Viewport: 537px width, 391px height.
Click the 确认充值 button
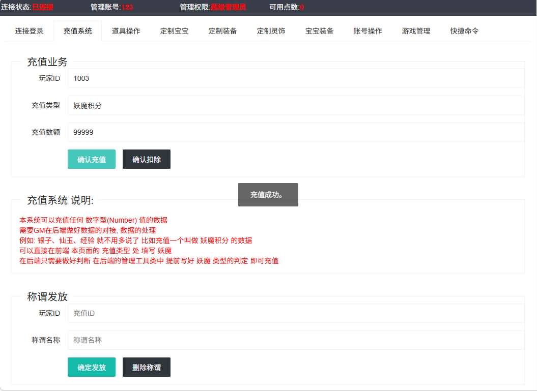coord(92,159)
